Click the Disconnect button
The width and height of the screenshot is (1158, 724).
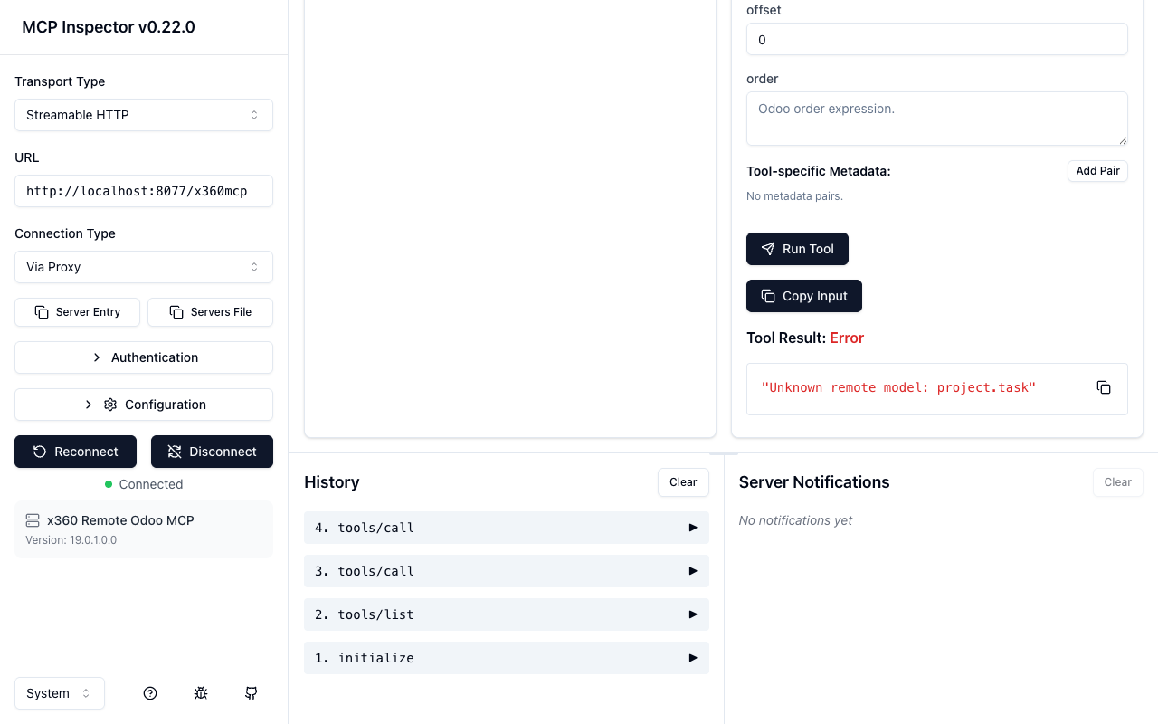pos(212,452)
